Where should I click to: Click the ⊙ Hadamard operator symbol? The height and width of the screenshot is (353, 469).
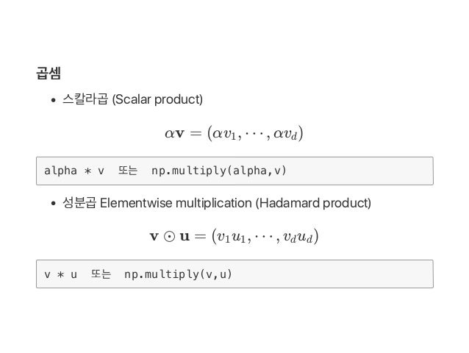click(x=168, y=237)
